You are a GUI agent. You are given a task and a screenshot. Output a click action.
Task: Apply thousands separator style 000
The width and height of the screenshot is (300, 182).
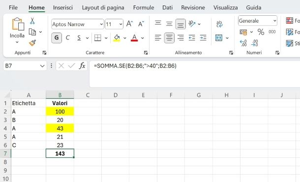[x=272, y=32]
